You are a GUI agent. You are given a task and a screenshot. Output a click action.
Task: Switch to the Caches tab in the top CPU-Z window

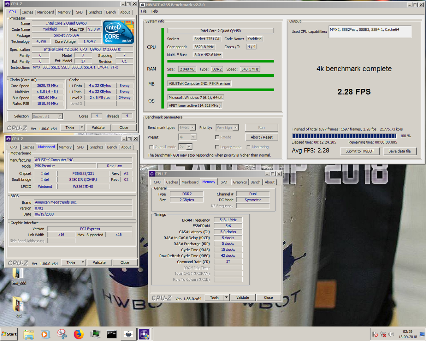(x=27, y=12)
